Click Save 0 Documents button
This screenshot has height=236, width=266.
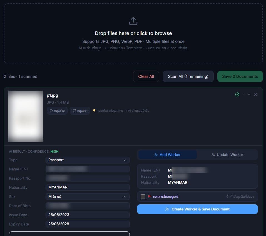pyautogui.click(x=240, y=76)
